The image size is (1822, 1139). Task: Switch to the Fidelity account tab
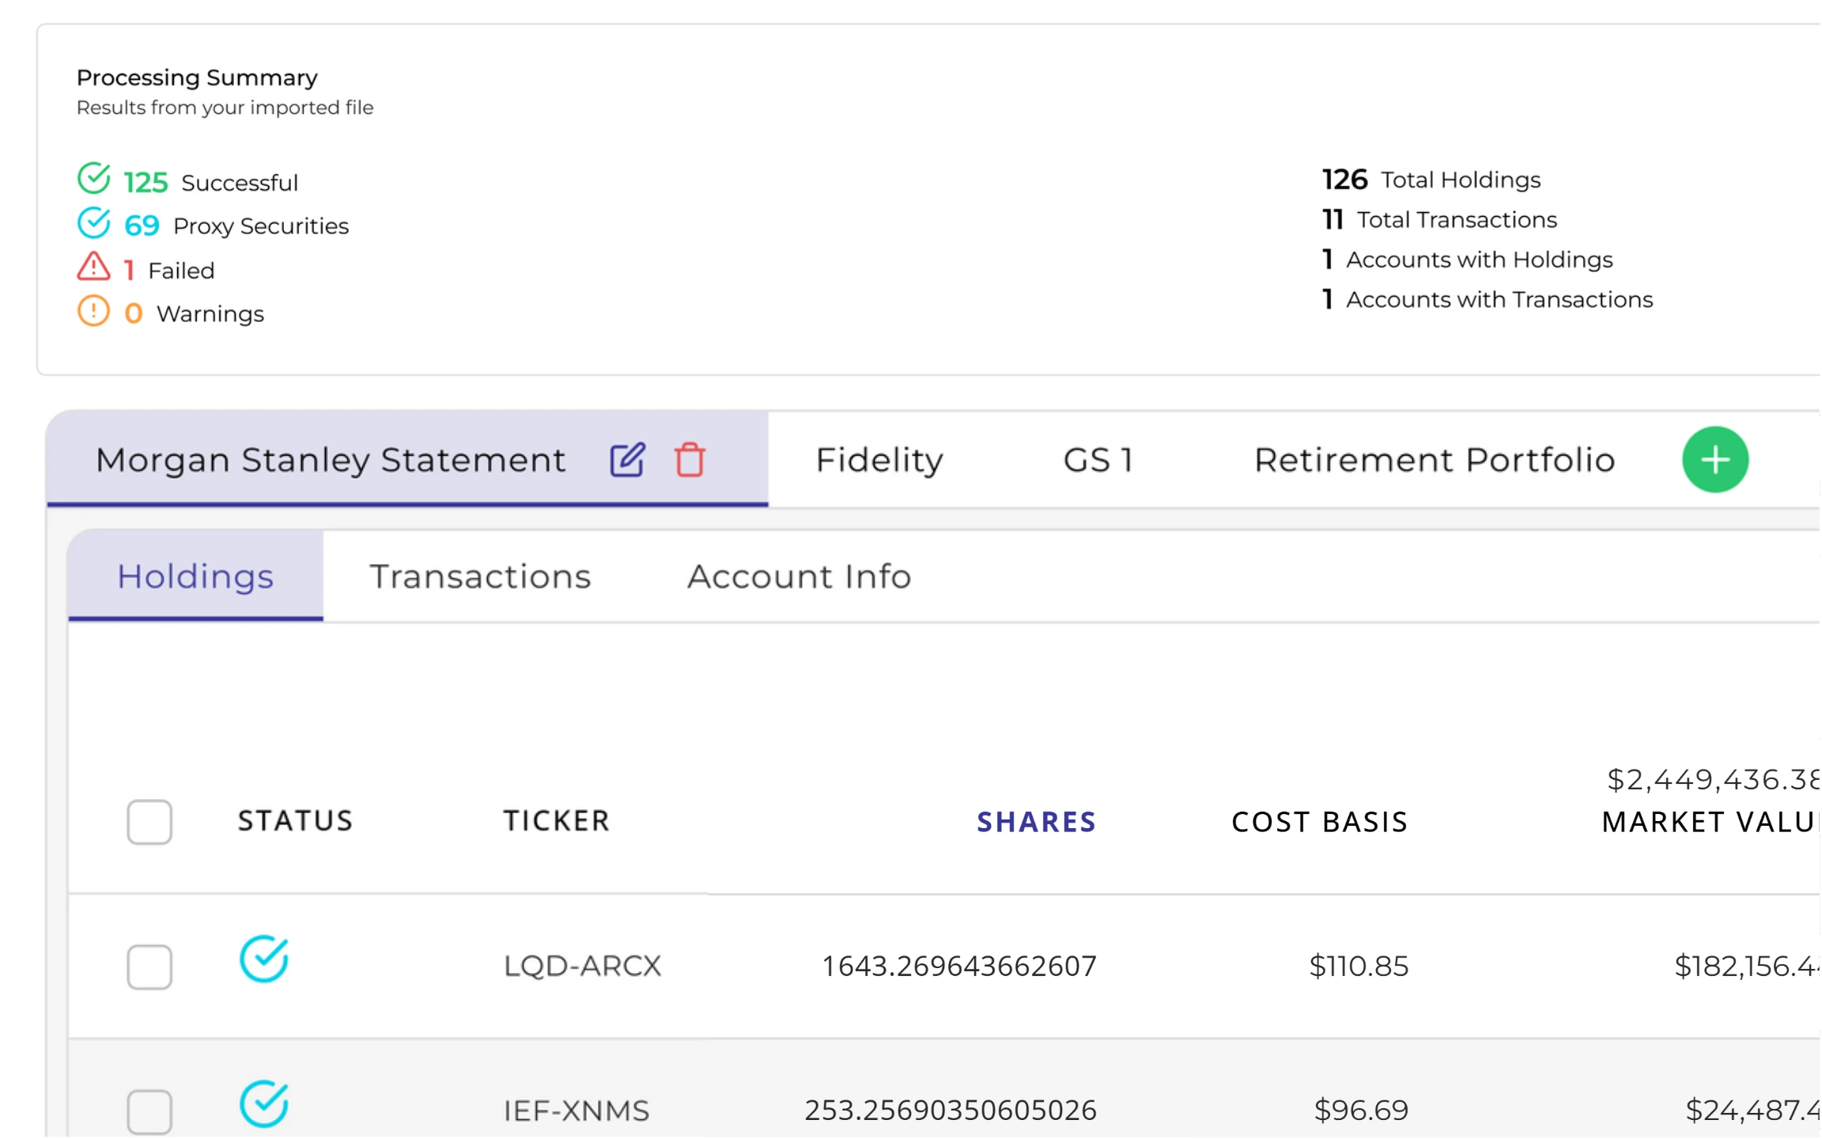click(x=879, y=460)
